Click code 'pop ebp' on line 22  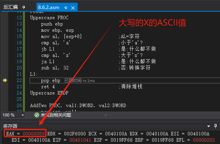coord(51,80)
